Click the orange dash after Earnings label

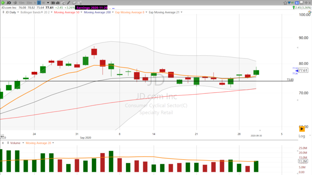coord(110,8)
